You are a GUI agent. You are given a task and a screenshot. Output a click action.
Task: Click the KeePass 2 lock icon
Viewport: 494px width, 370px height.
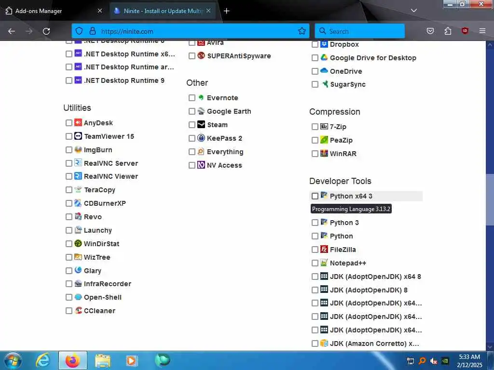[201, 138]
